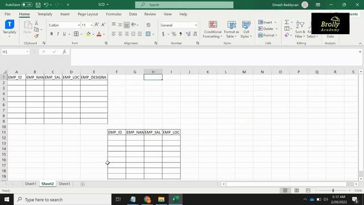364x205 pixels.
Task: Switch to Sheet3 tab
Action: (64, 183)
